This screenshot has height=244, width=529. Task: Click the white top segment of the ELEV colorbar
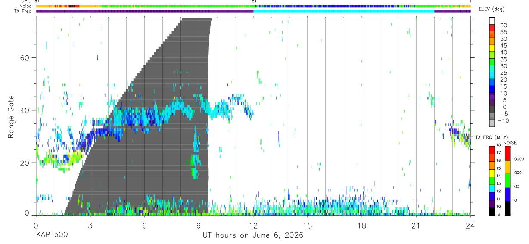pyautogui.click(x=492, y=21)
